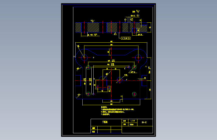This screenshot has height=140, width=217.
Task: Select the right rectangular side slot
Action: pyautogui.click(x=144, y=81)
